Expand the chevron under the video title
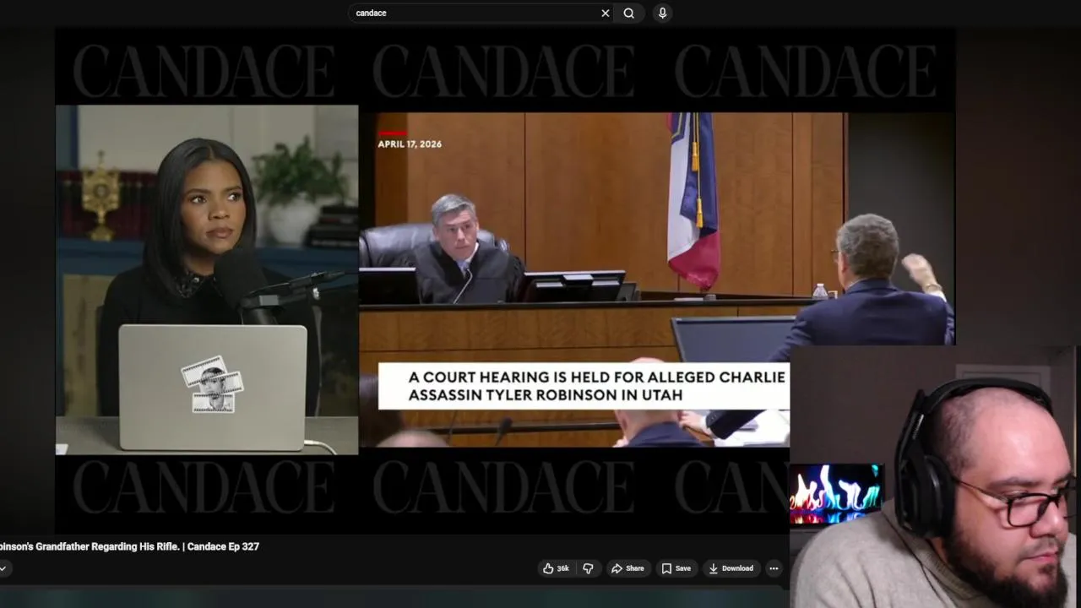The width and height of the screenshot is (1081, 608). click(x=3, y=568)
